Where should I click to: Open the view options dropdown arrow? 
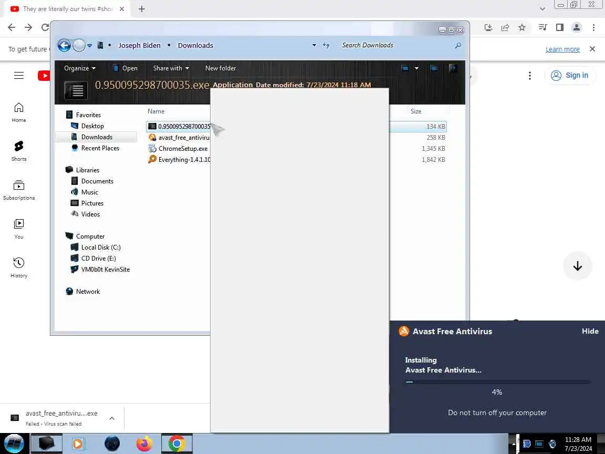[x=416, y=68]
